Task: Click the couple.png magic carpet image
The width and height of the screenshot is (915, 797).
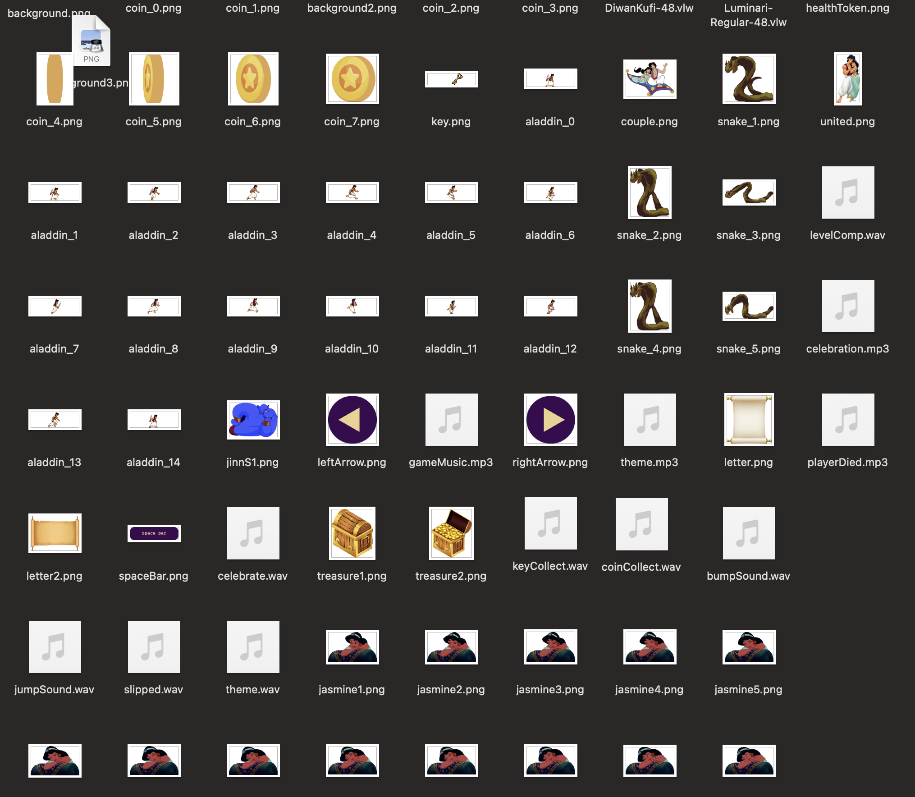Action: click(x=650, y=80)
